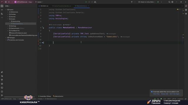This screenshot has height=105, width=188.
Task: Expand the Networking folder
Action: [10, 21]
